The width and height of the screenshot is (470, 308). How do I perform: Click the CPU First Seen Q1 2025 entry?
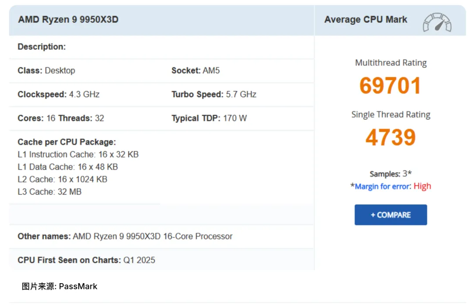86,260
